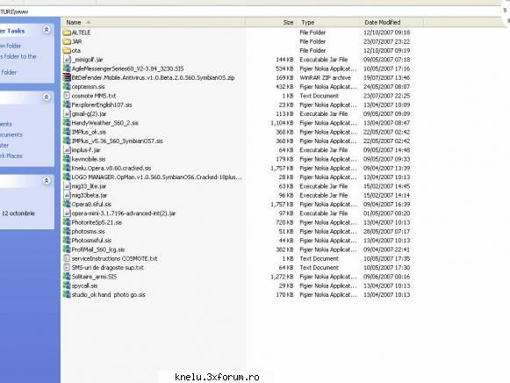
Task: Select the FexplorerEnglish107.sis icon
Action: point(67,105)
